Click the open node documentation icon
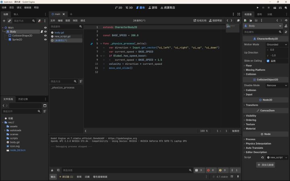 click(286, 26)
